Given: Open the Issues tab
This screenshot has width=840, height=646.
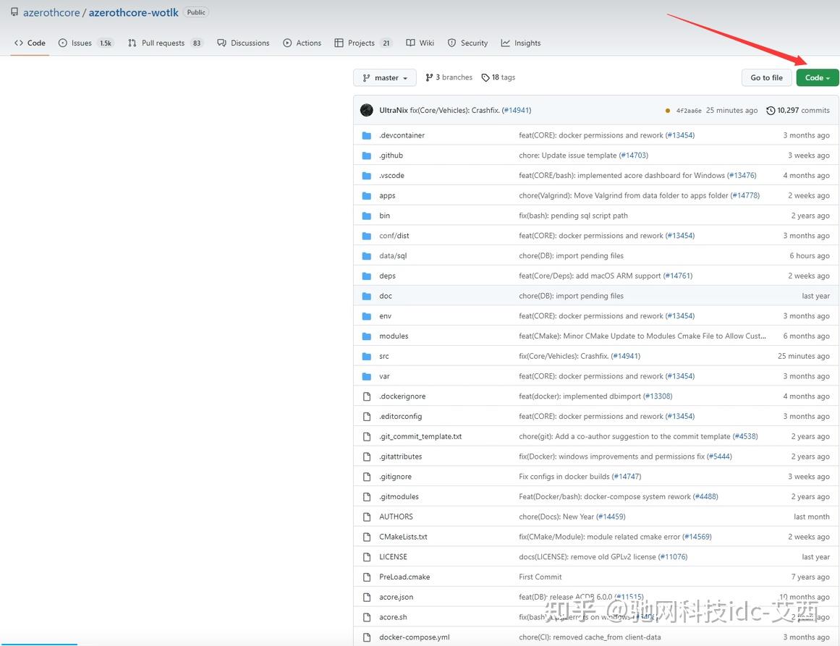Looking at the screenshot, I should coord(85,43).
